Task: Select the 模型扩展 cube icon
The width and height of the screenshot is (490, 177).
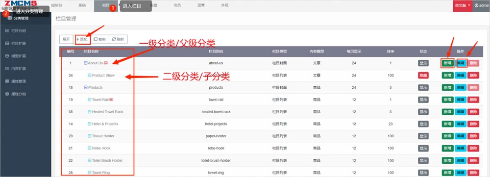Action: click(7, 56)
